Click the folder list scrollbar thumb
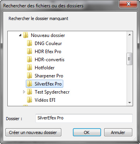 tap(129, 59)
